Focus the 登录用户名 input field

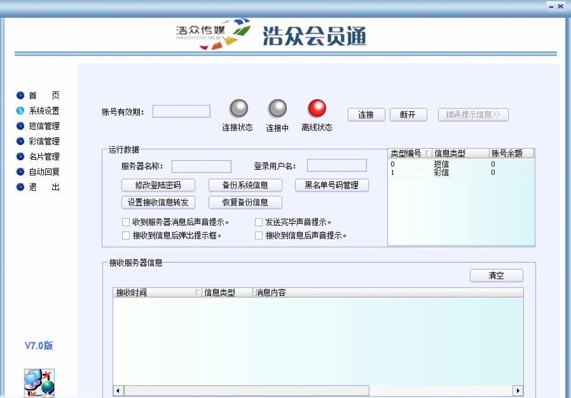pos(337,165)
